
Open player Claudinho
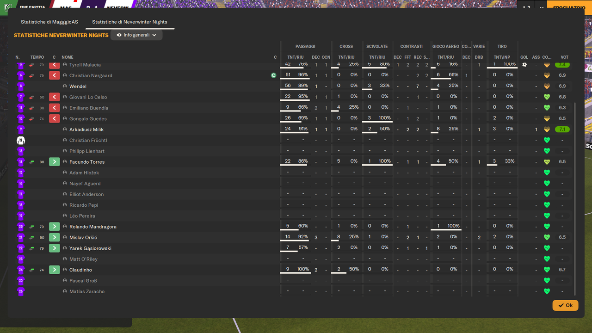[x=80, y=270]
